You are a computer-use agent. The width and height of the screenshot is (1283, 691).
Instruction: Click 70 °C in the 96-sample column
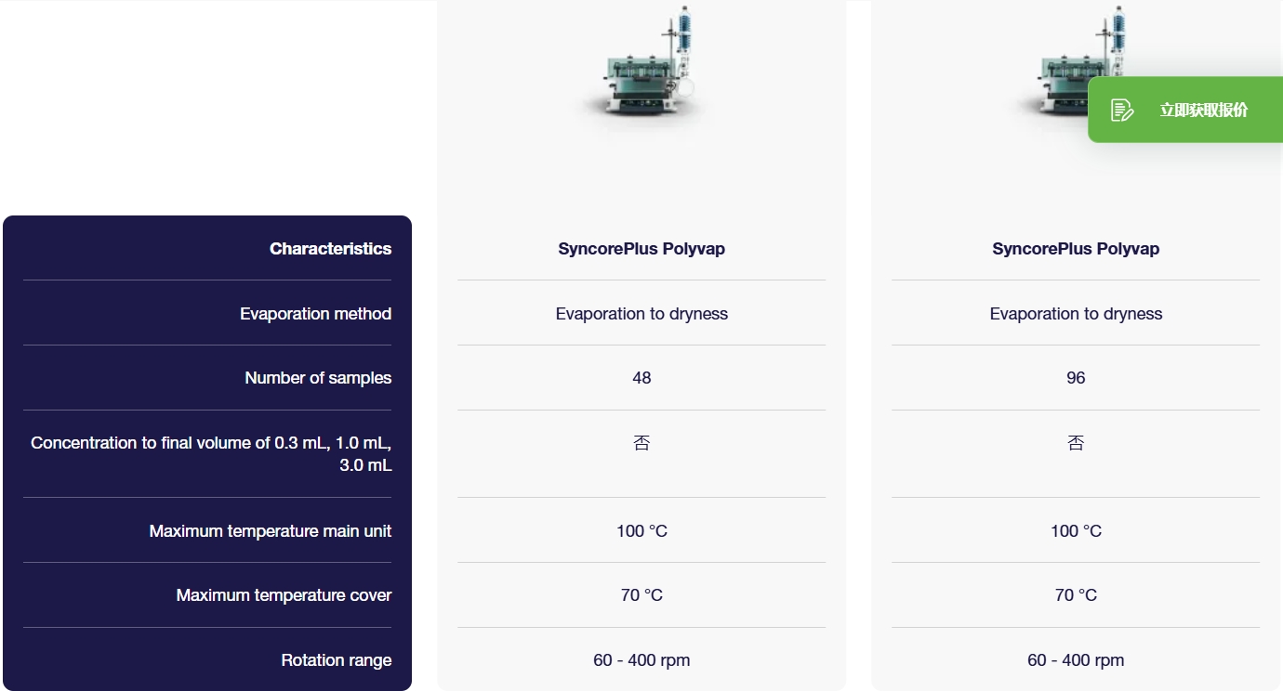pyautogui.click(x=1076, y=595)
